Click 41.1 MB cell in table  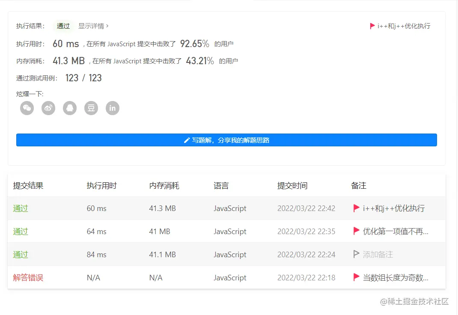162,255
